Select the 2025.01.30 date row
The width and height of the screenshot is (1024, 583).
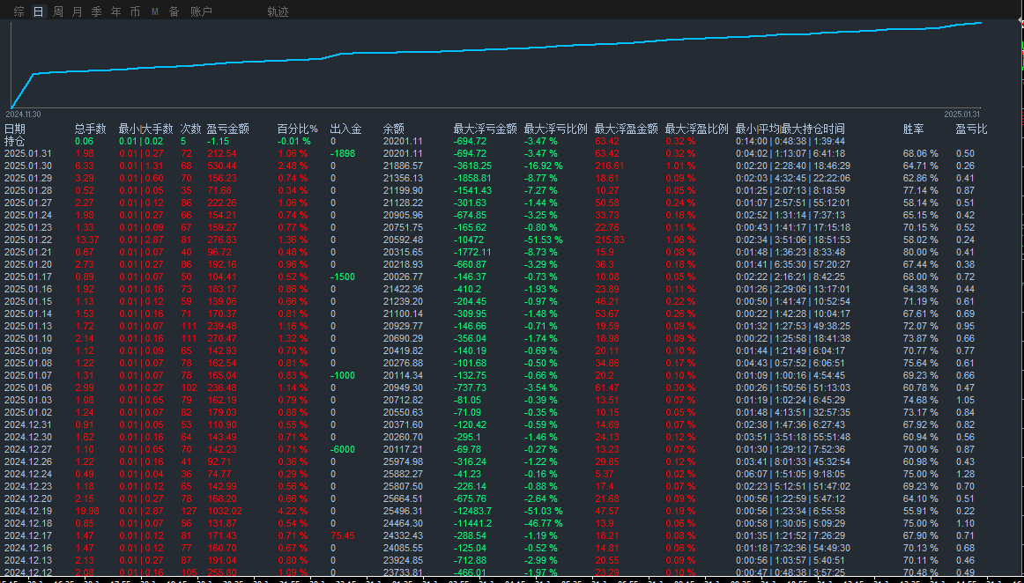pos(27,166)
